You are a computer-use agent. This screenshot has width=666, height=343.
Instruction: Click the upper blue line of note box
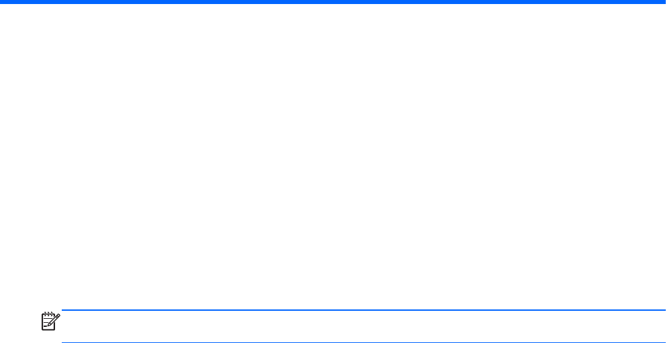tap(364, 310)
